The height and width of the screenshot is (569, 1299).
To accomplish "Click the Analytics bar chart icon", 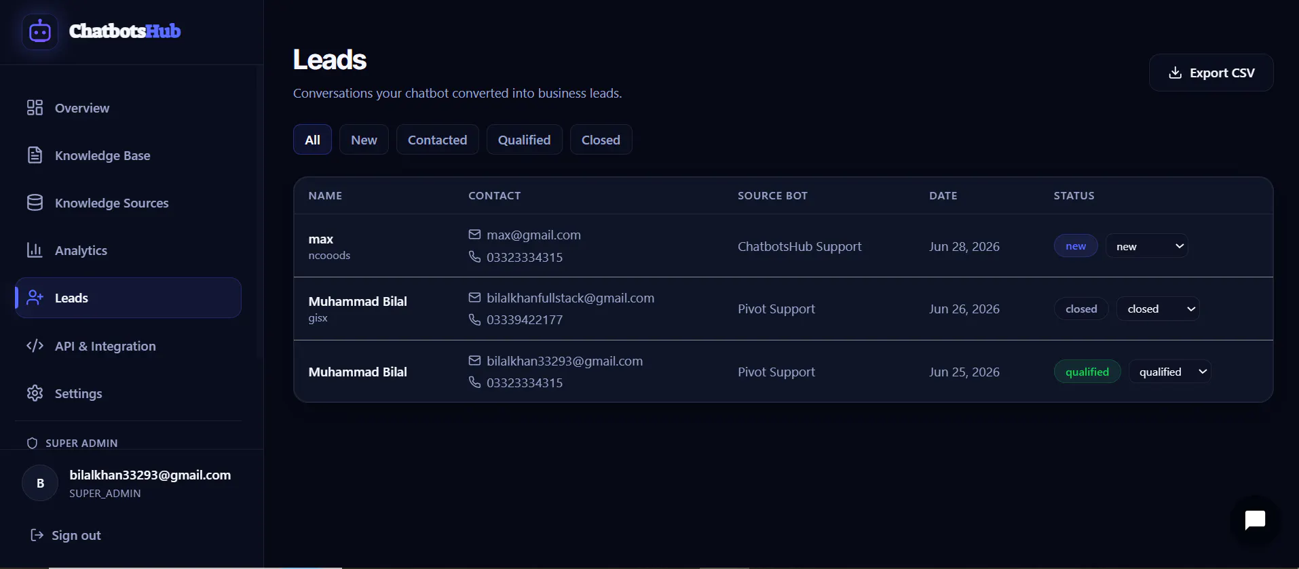I will [x=35, y=250].
